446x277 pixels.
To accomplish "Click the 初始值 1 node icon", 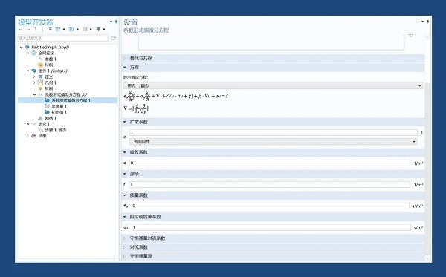I will coord(47,112).
